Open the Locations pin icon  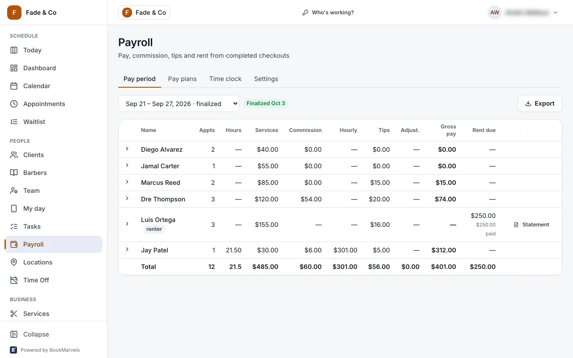pos(14,262)
